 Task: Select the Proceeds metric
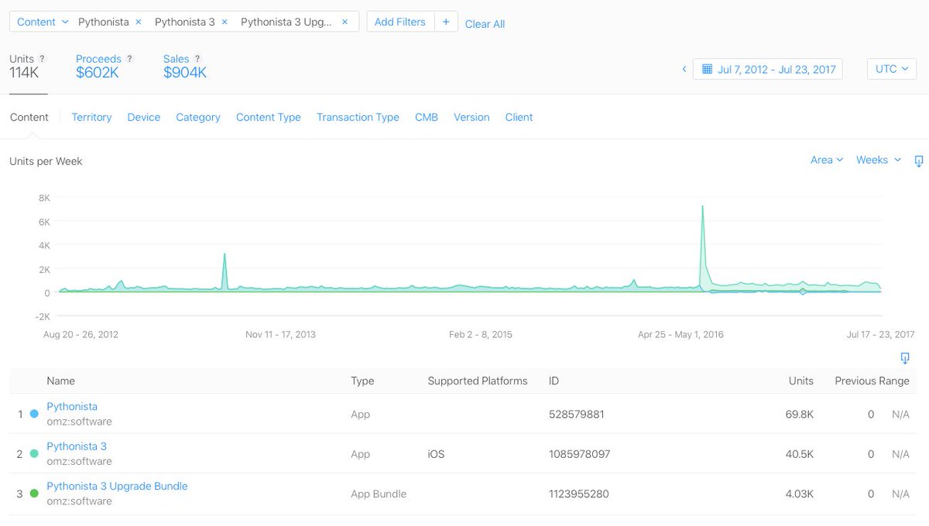pyautogui.click(x=104, y=67)
